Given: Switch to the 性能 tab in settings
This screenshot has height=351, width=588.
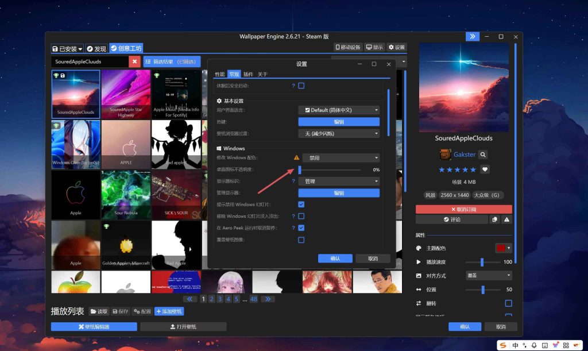Looking at the screenshot, I should (220, 74).
